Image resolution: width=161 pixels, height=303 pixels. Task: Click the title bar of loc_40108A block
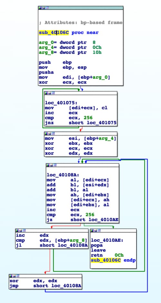pos(82,165)
